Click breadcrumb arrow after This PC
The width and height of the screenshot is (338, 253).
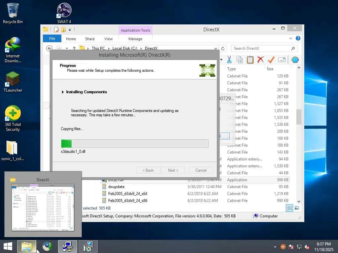109,48
